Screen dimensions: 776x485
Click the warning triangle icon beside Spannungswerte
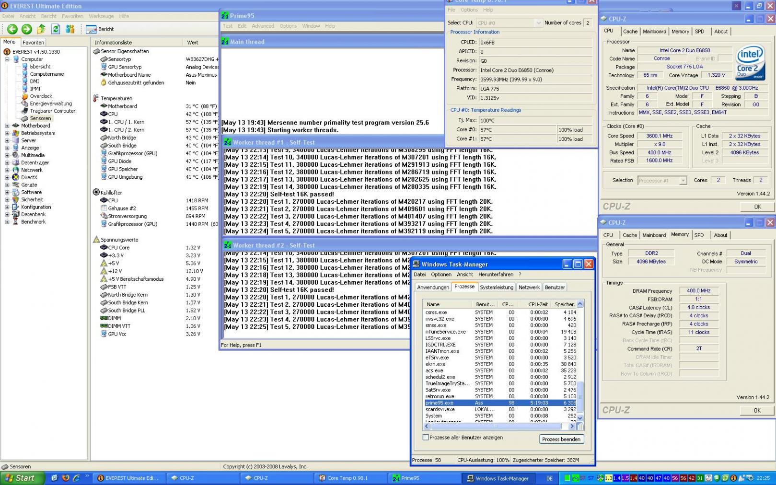[96, 240]
